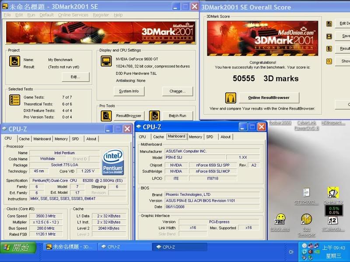This screenshot has width=350, height=262.
Task: Click the Core Speed 3500.3 MHz field
Action: [46, 216]
